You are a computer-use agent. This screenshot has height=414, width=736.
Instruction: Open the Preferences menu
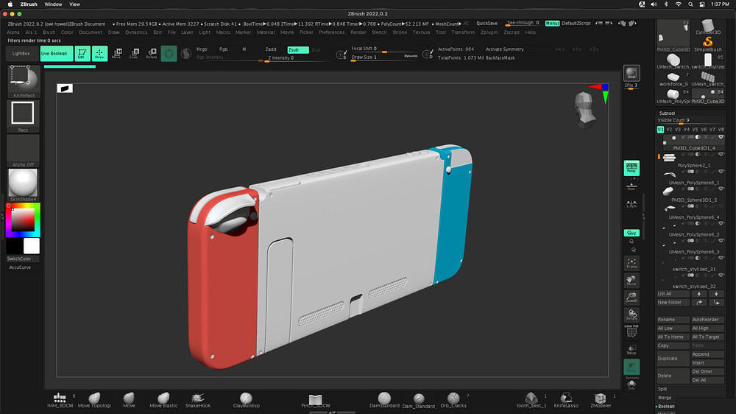pos(331,32)
